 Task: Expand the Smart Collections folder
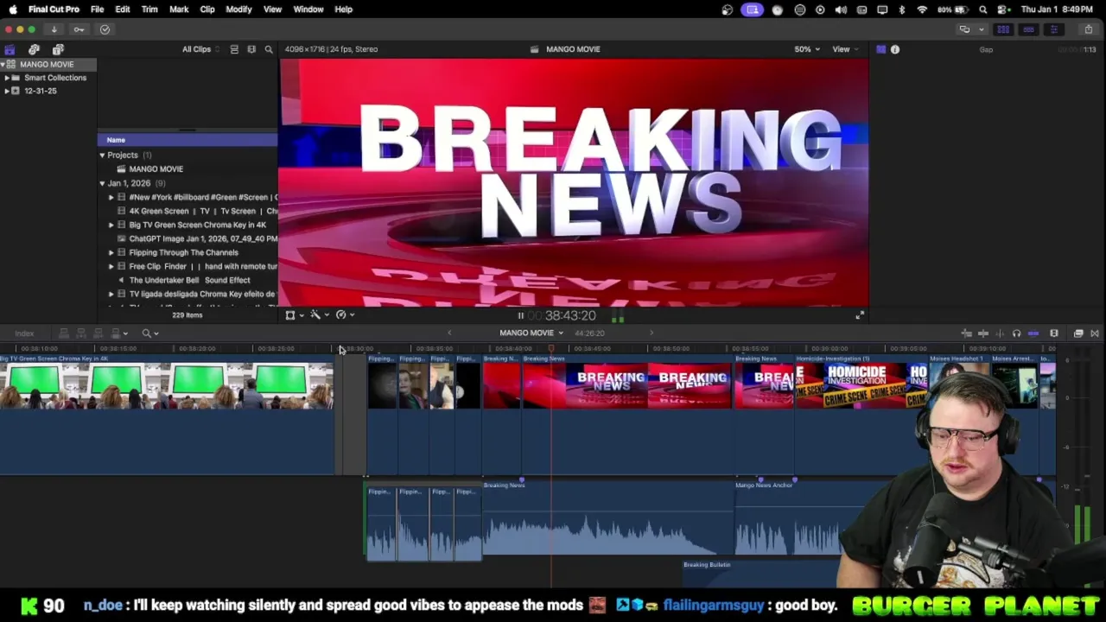click(x=7, y=78)
